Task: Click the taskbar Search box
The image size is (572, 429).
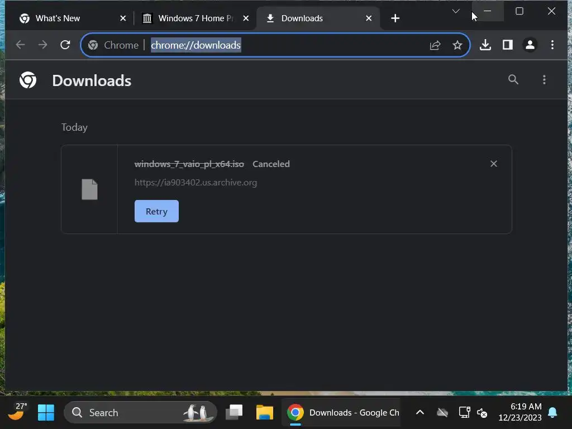Action: [x=140, y=413]
